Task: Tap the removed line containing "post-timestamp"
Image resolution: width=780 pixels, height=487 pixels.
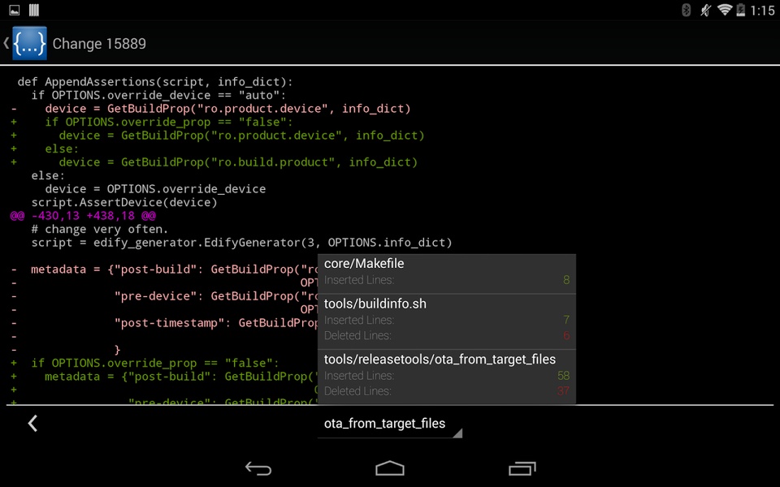Action: click(216, 323)
